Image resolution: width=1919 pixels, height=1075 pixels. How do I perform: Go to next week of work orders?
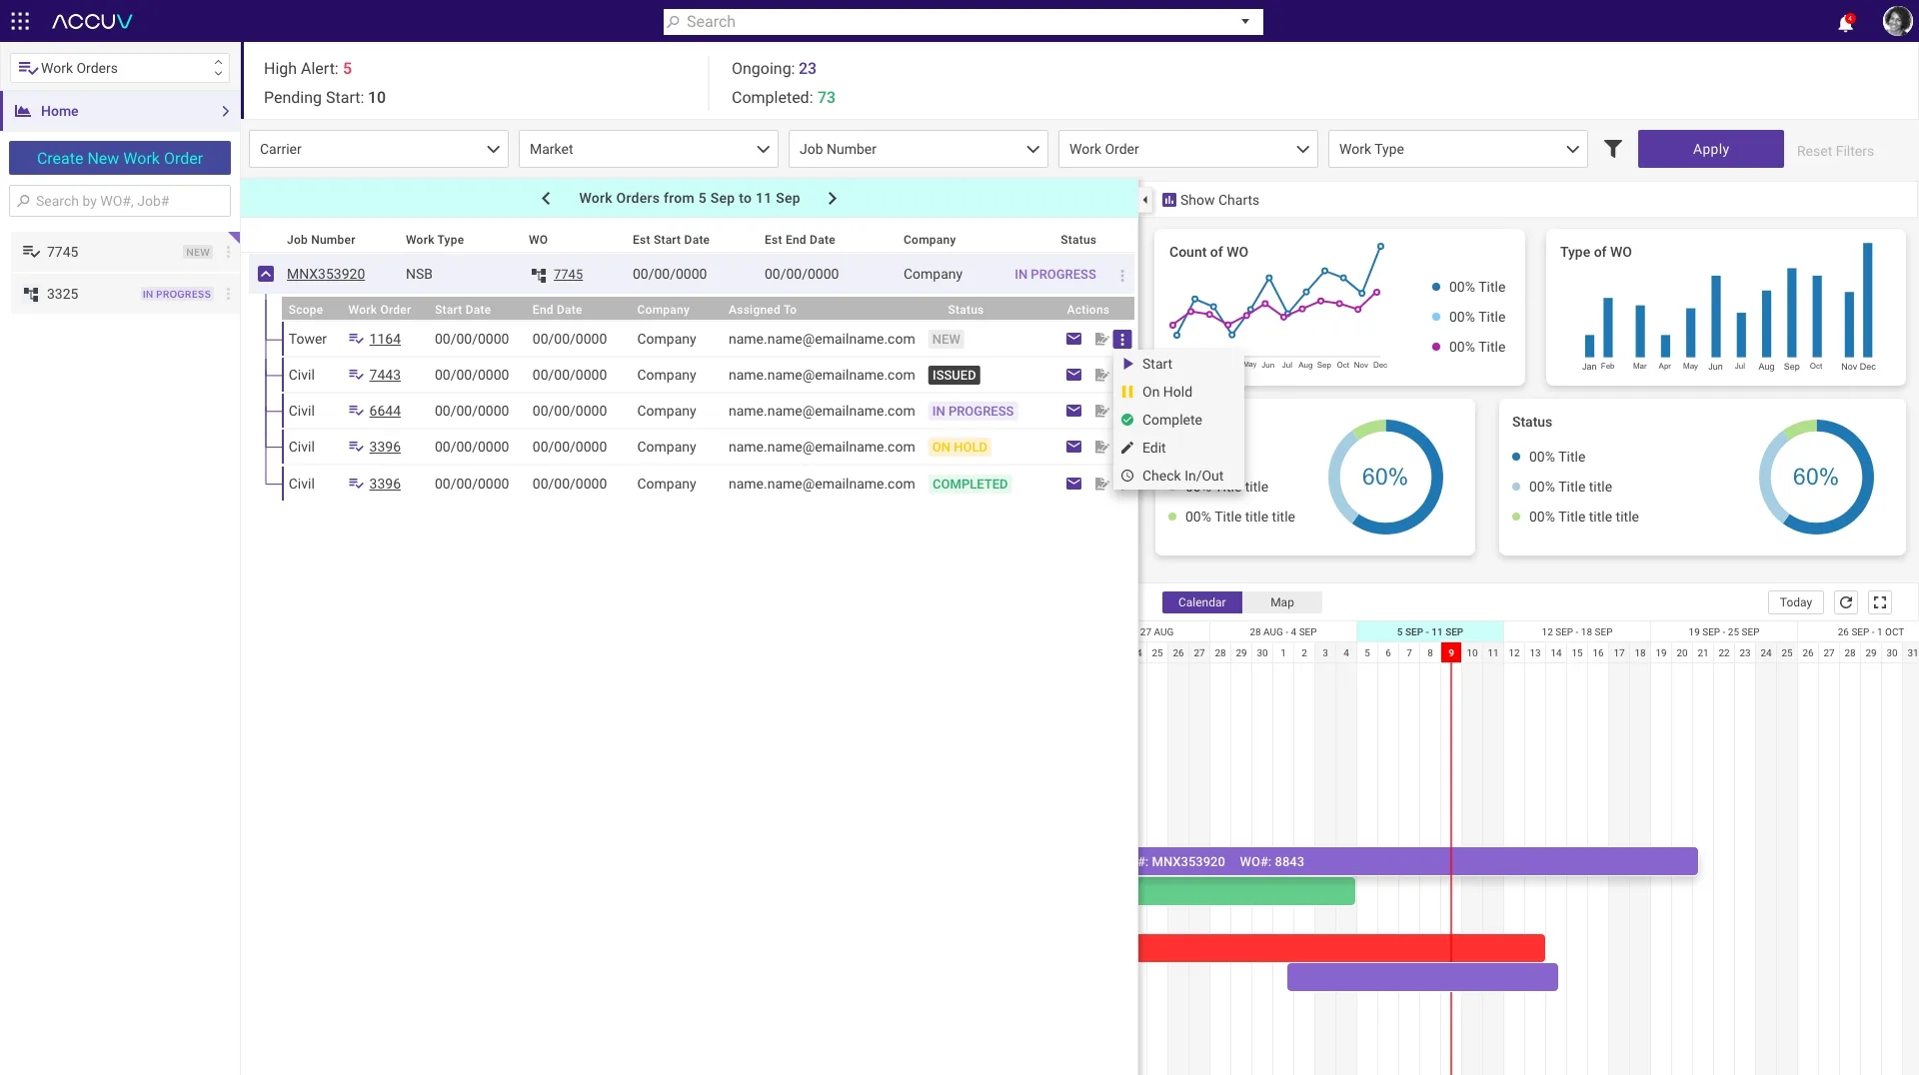point(832,198)
